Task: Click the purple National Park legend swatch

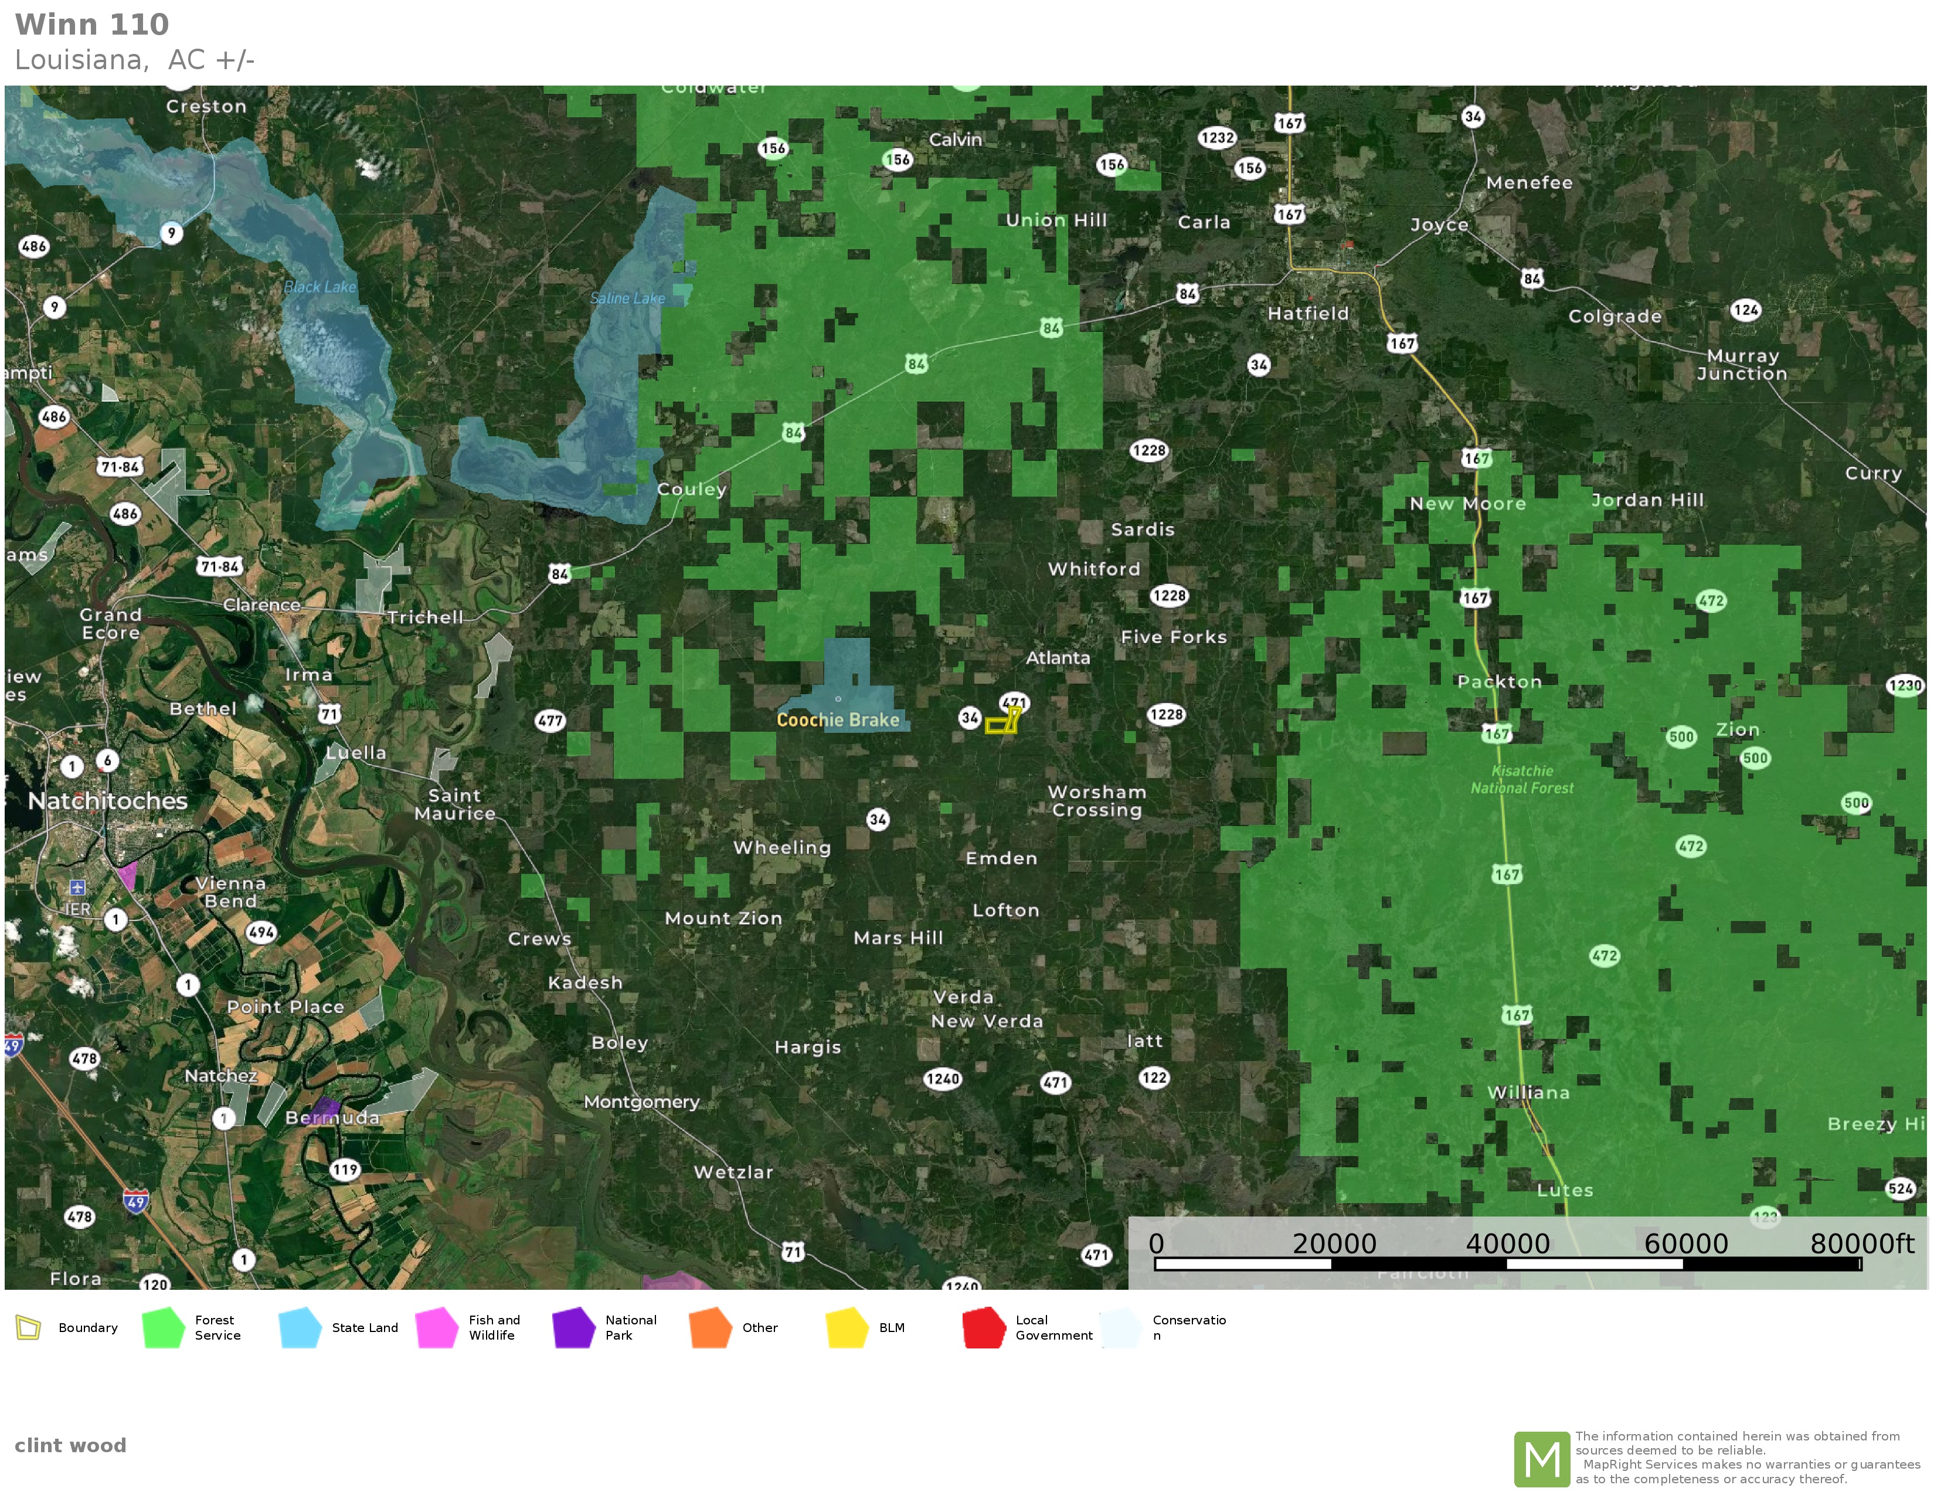Action: pos(573,1327)
